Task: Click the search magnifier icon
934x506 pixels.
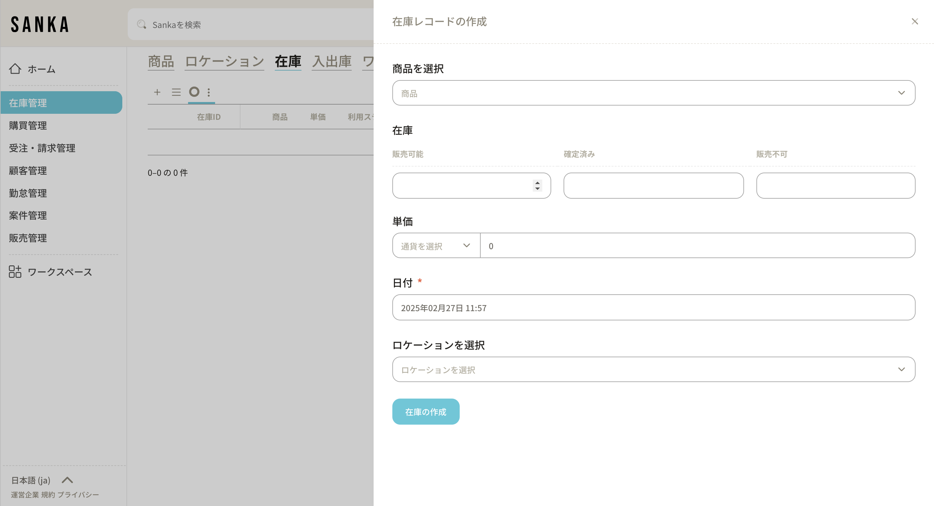Action: 141,25
